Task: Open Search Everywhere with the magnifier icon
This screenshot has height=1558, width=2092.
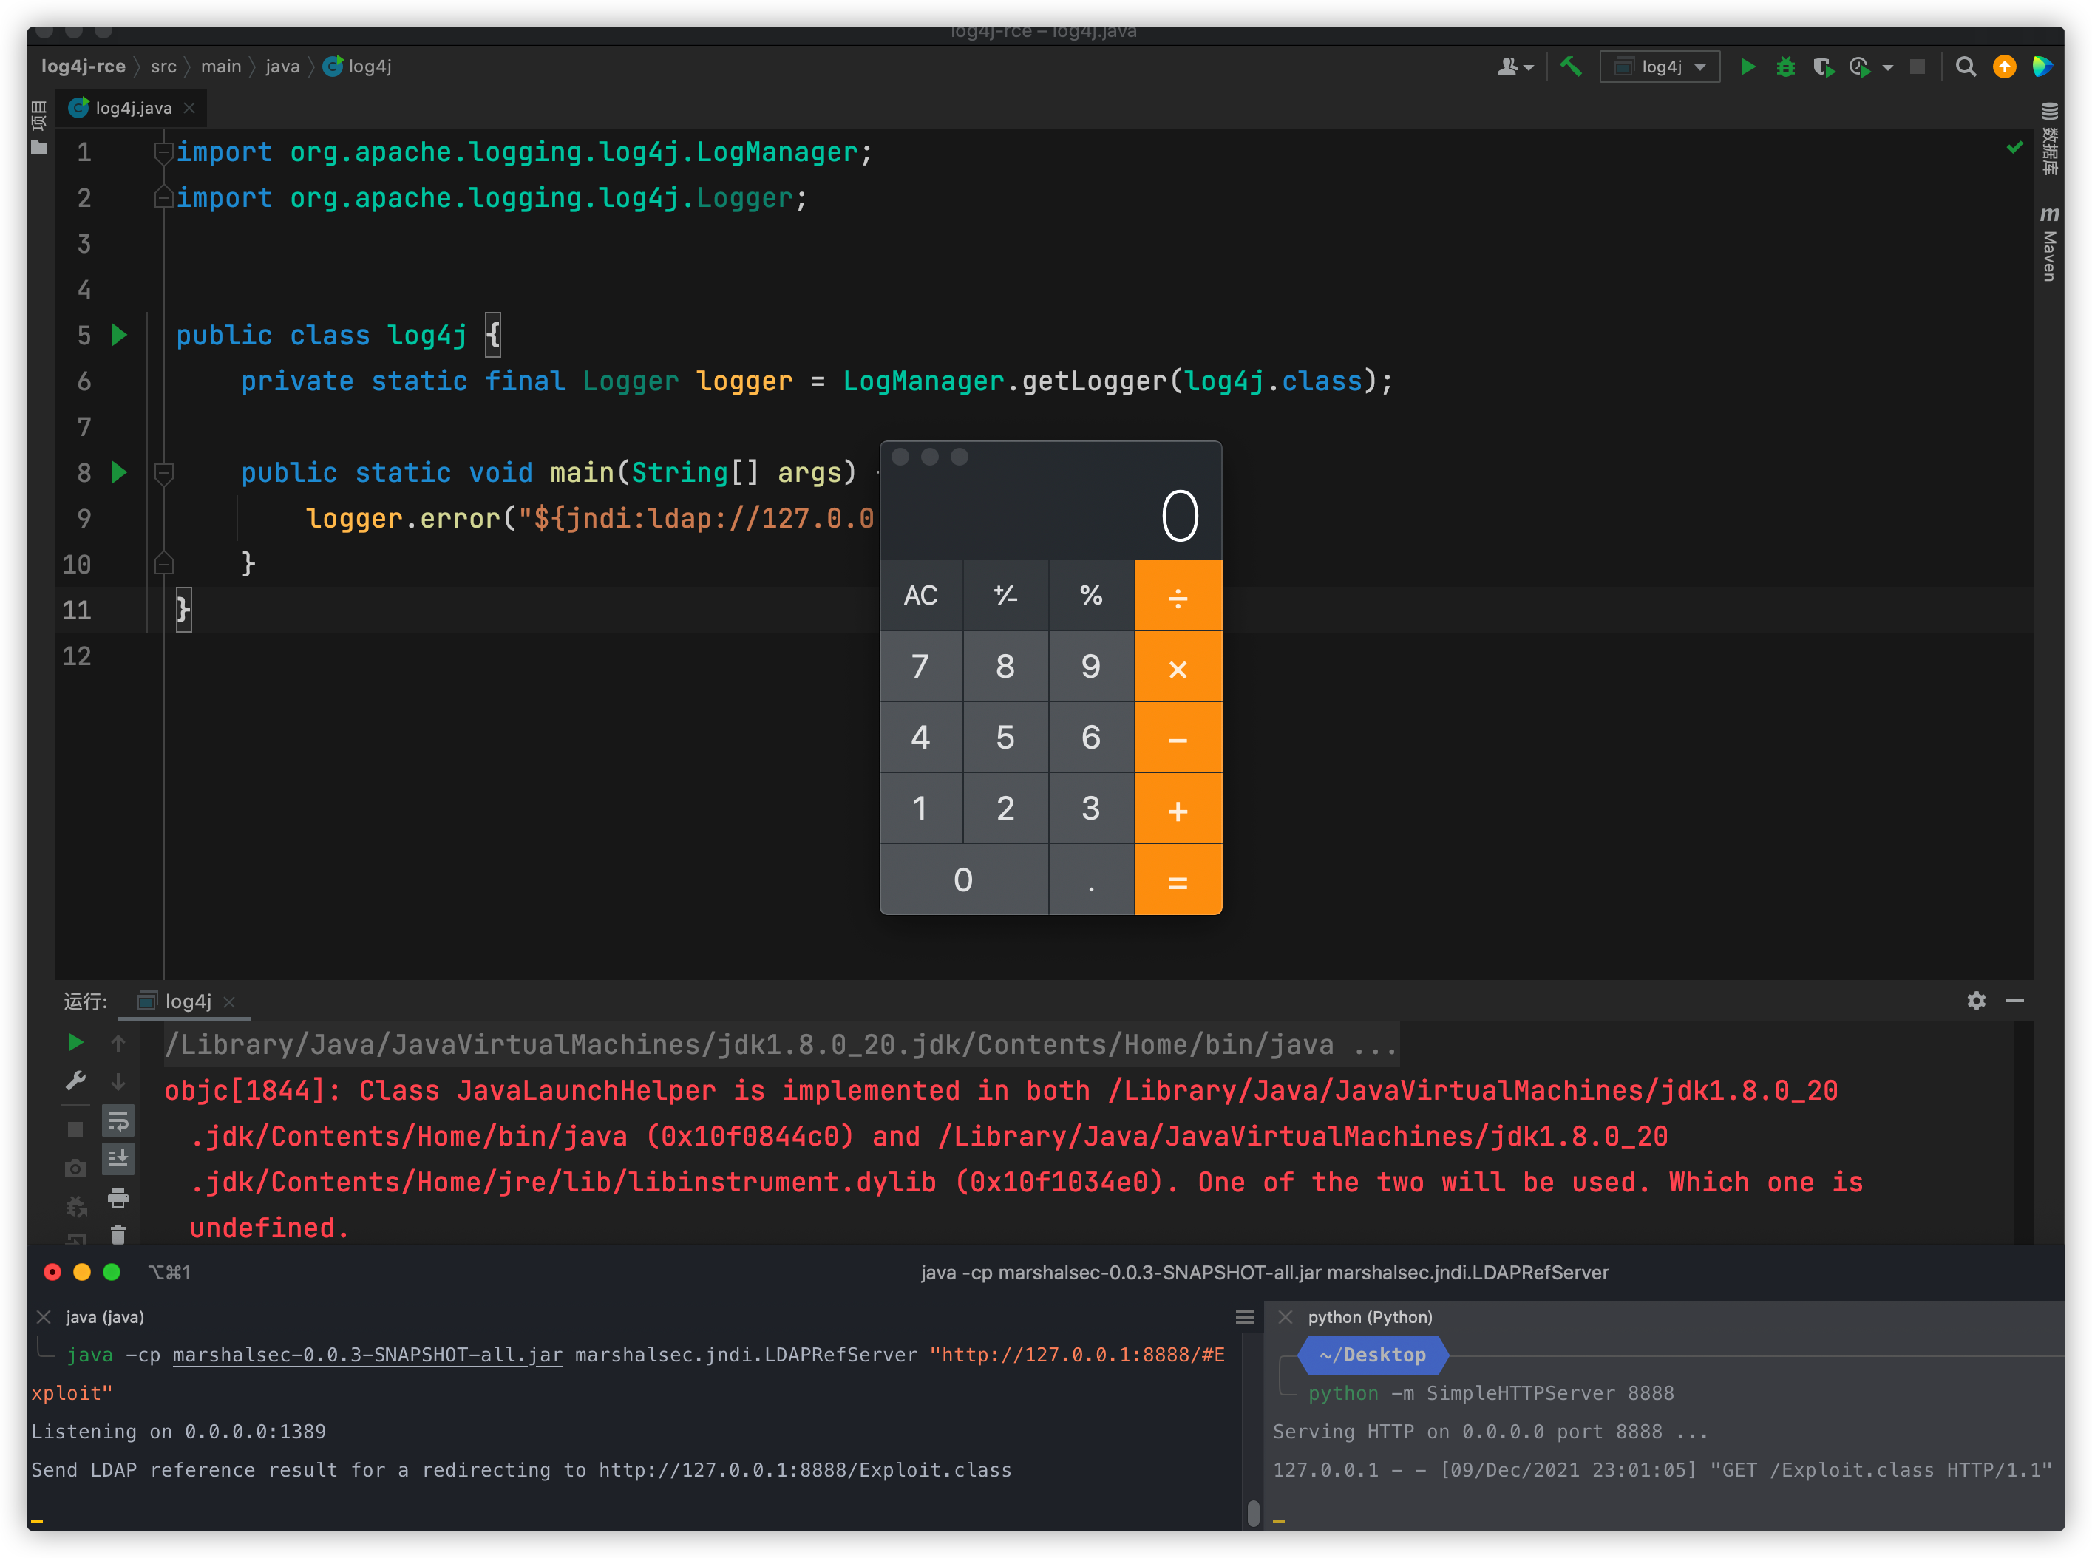Action: point(1966,66)
